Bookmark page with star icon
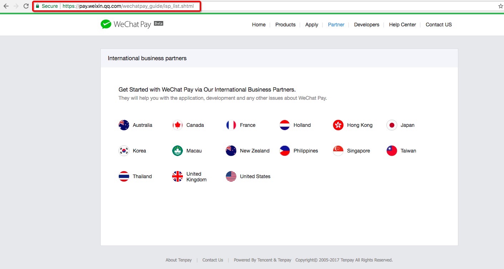The height and width of the screenshot is (269, 504). [x=500, y=6]
